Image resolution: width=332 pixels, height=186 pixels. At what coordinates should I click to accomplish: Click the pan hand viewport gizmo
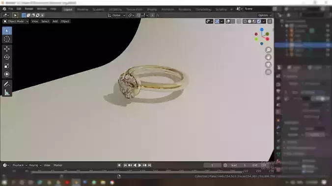[268, 57]
